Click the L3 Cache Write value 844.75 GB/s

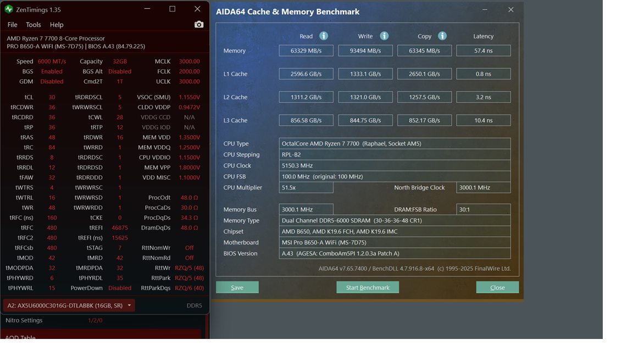(365, 120)
